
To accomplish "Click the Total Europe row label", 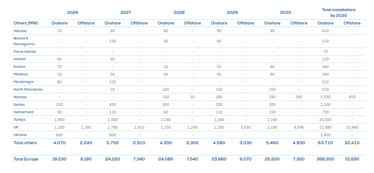I will click(26, 159).
